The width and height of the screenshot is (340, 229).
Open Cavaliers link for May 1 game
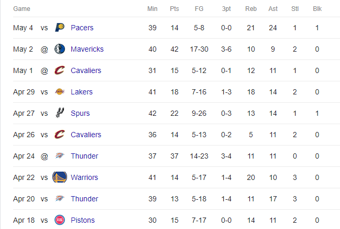tap(86, 70)
